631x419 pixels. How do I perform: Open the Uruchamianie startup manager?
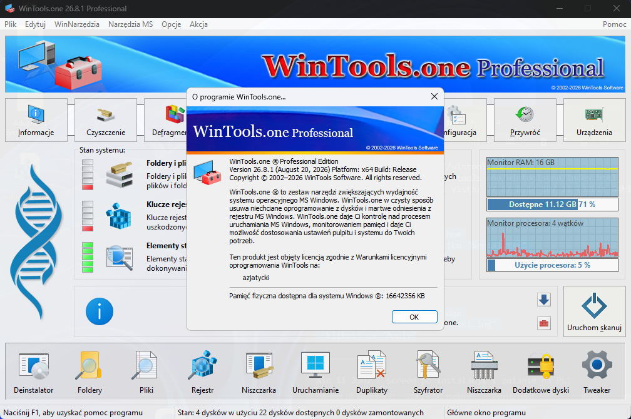(315, 372)
